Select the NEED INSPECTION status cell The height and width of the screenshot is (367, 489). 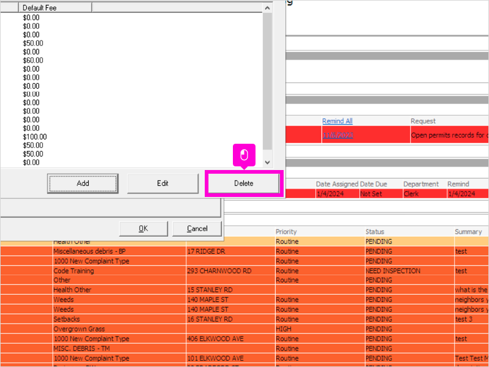click(410, 271)
